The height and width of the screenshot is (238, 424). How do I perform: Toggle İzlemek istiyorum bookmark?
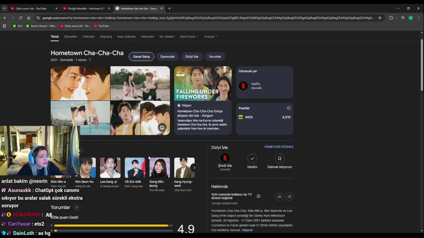pyautogui.click(x=280, y=159)
